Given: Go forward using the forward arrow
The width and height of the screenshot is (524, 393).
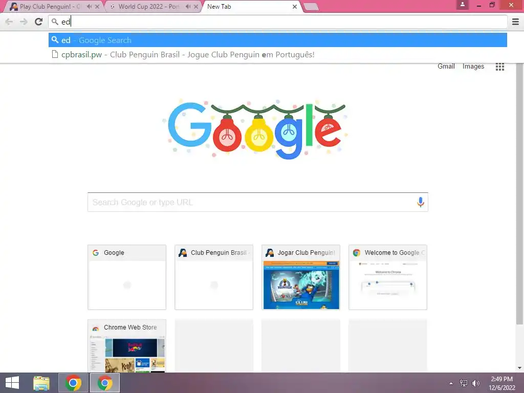Looking at the screenshot, I should click(x=24, y=21).
